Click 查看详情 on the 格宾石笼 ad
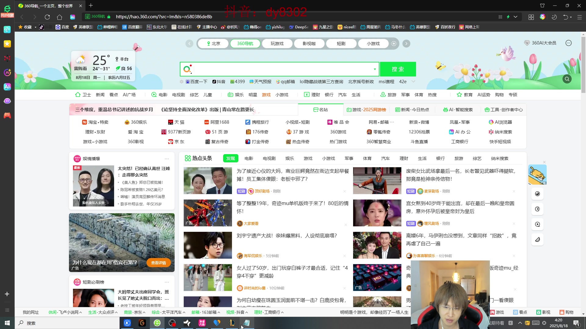Screen dimensions: 586x329 click(159, 263)
